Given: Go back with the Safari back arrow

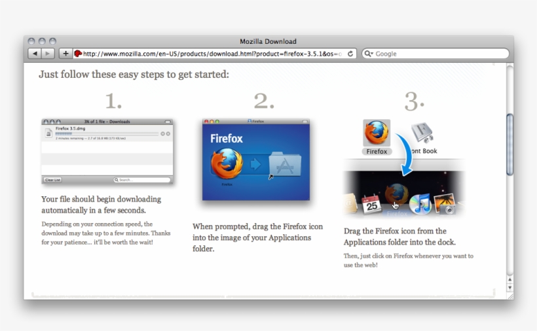Looking at the screenshot, I should (x=35, y=54).
